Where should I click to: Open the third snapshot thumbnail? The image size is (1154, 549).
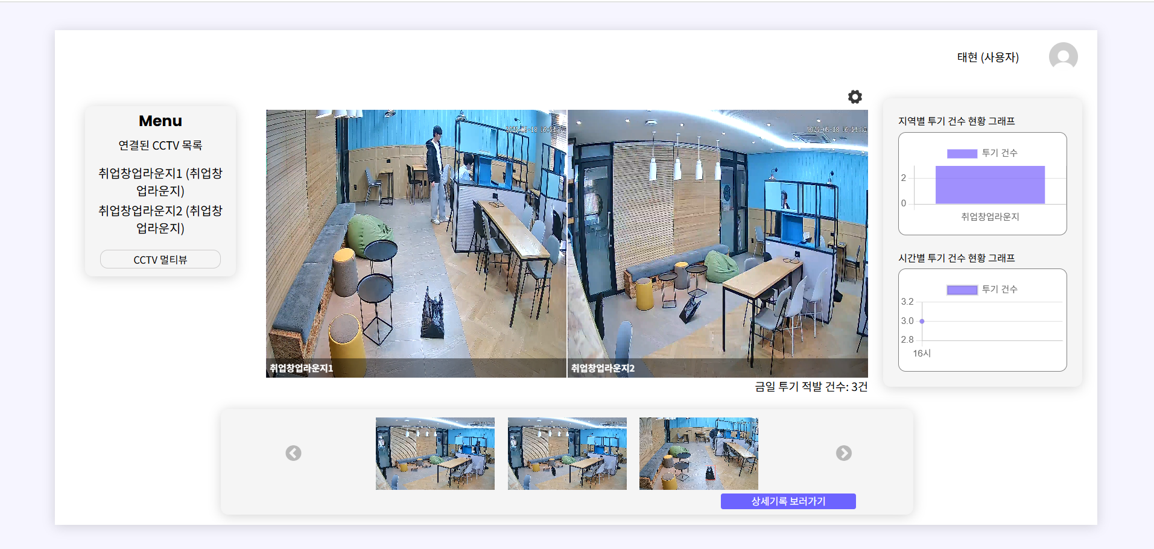click(699, 454)
